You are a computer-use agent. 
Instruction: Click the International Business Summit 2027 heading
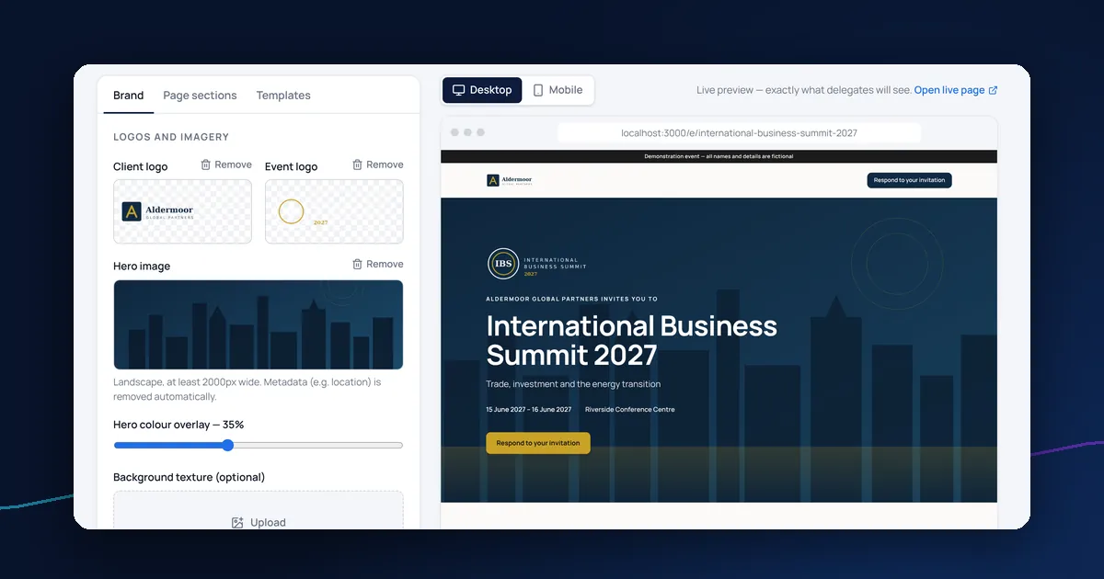[x=631, y=340]
